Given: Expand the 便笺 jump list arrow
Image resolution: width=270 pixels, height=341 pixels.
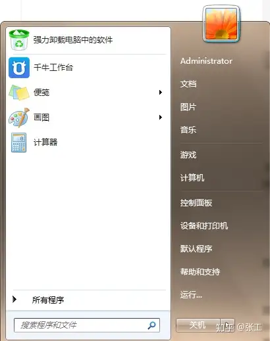Looking at the screenshot, I should click(x=161, y=93).
